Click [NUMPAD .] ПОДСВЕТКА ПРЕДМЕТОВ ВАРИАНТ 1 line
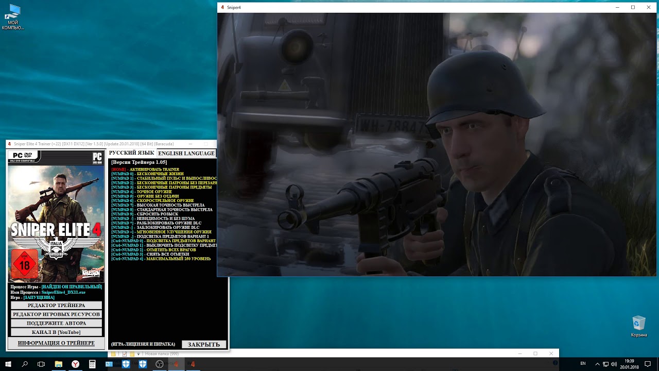Screen dimensions: 659x371 point(160,237)
